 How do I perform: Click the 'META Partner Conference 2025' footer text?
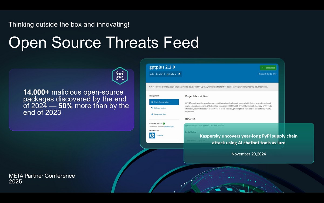[x=42, y=179]
